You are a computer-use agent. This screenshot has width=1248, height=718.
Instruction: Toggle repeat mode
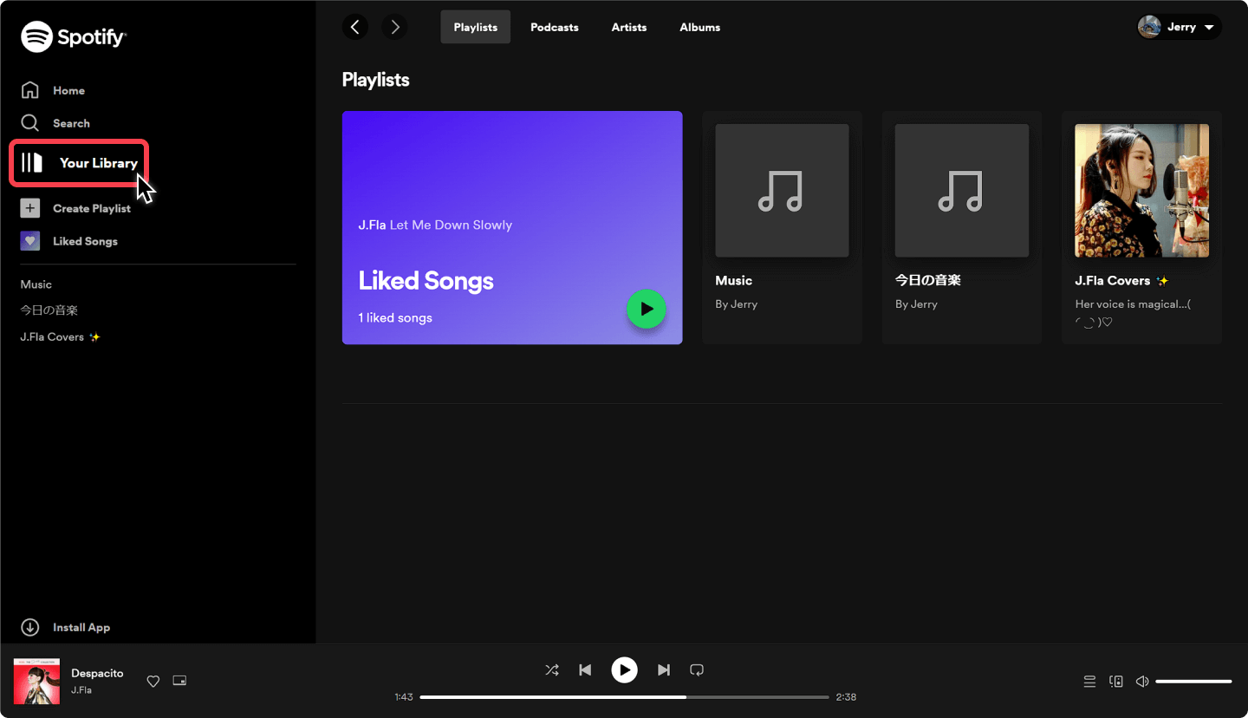coord(697,669)
